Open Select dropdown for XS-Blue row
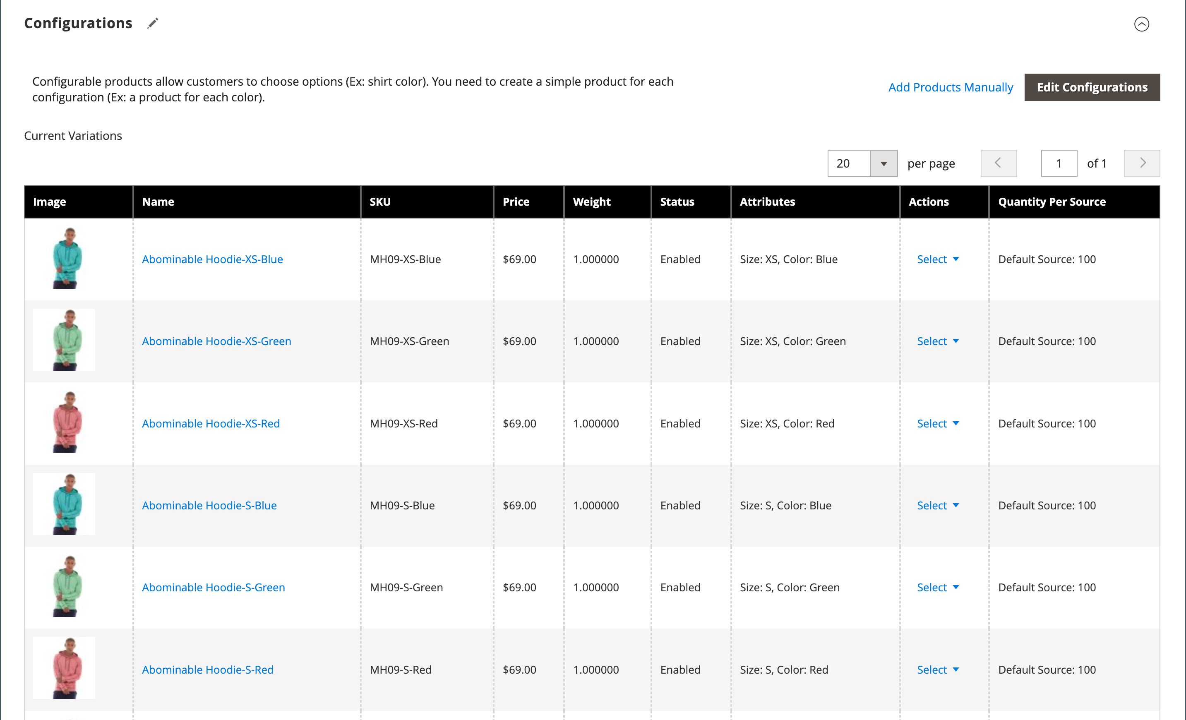 pyautogui.click(x=938, y=258)
